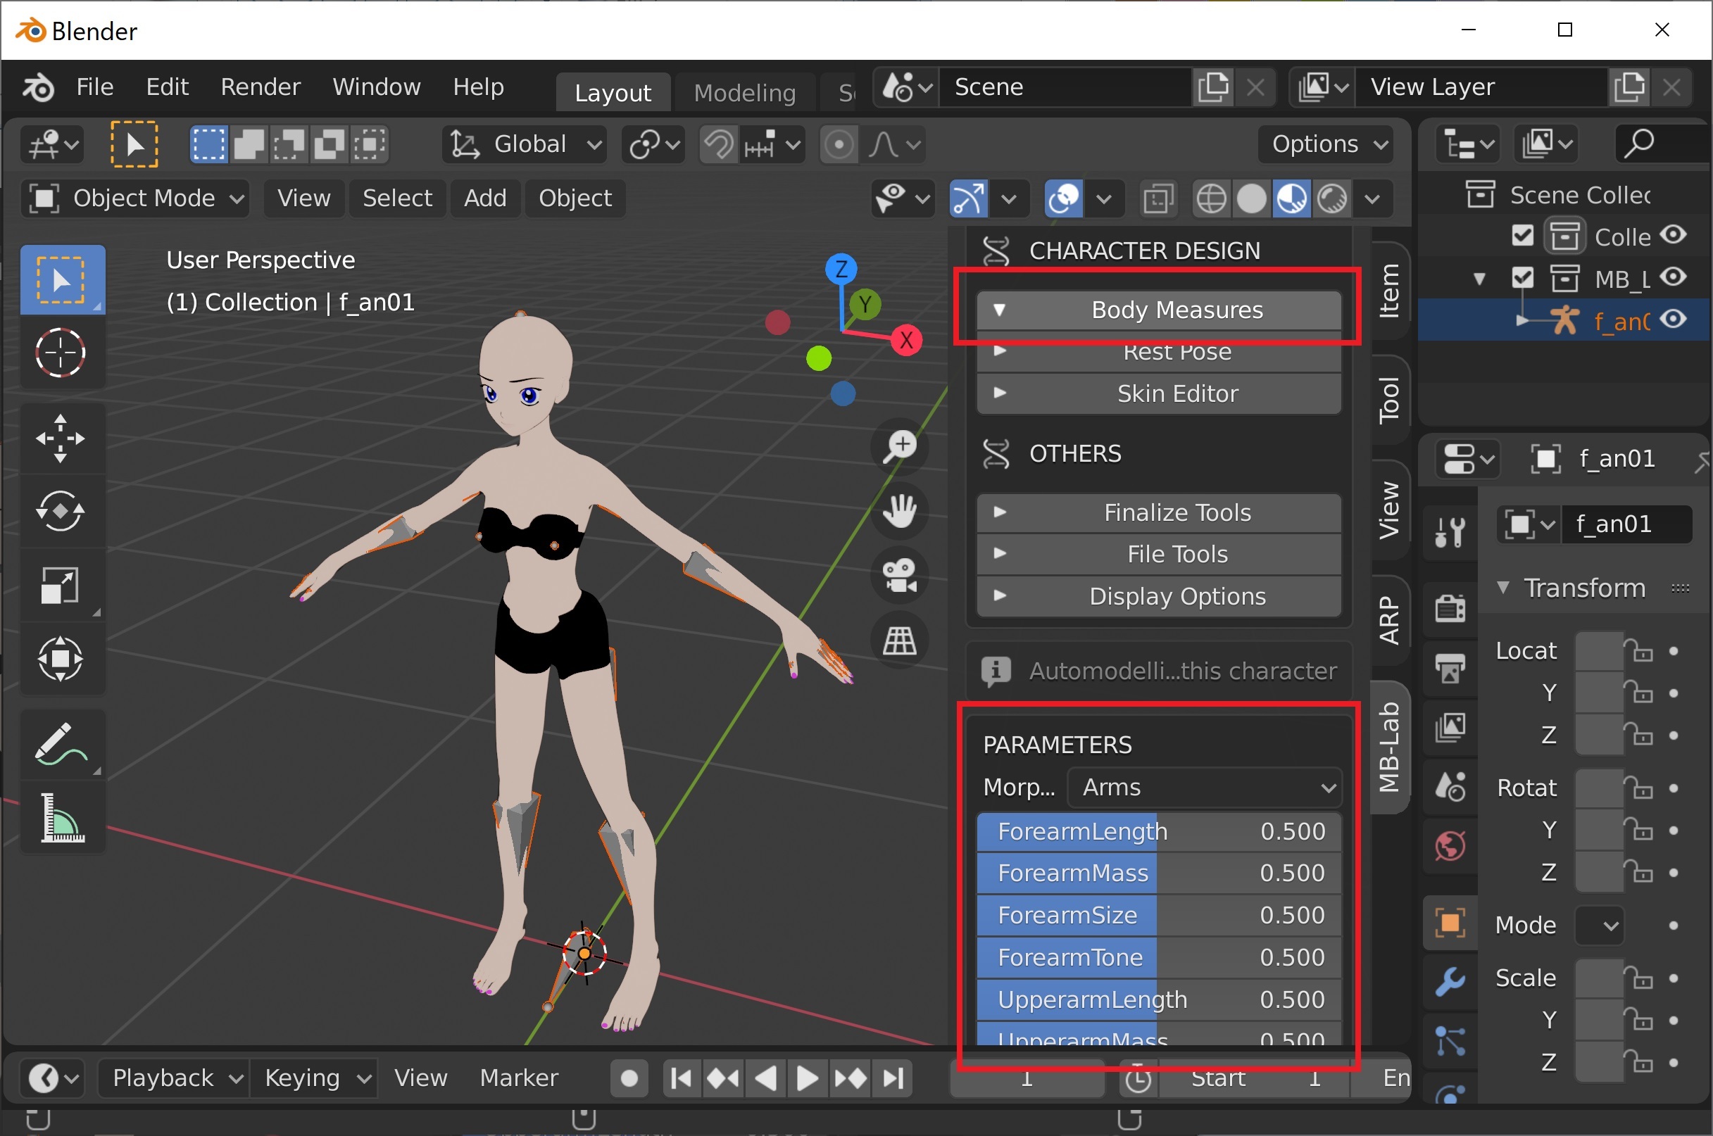Adjust the ForearmLength slider
The height and width of the screenshot is (1136, 1713).
click(x=1158, y=832)
